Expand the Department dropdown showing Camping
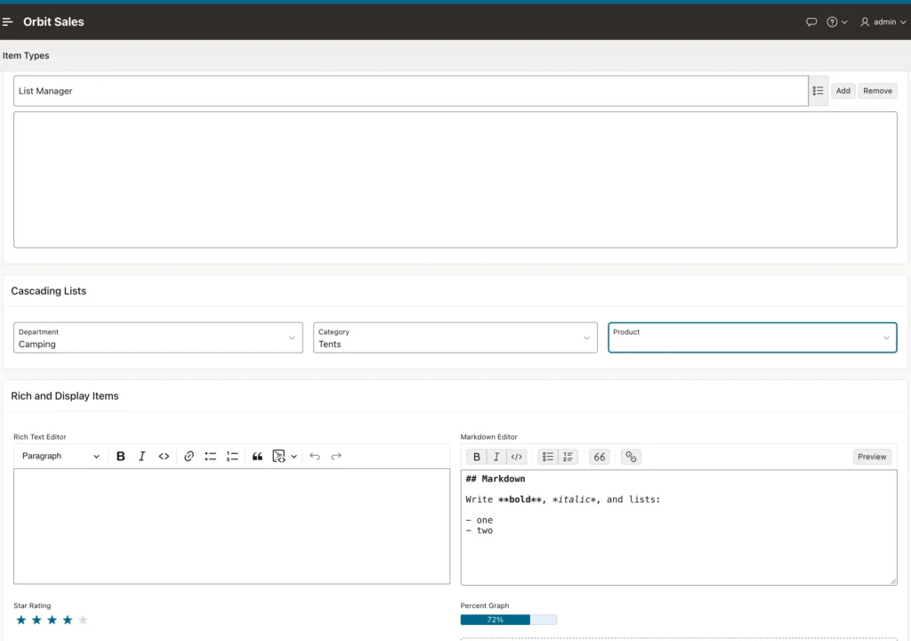The height and width of the screenshot is (641, 911). click(x=158, y=338)
